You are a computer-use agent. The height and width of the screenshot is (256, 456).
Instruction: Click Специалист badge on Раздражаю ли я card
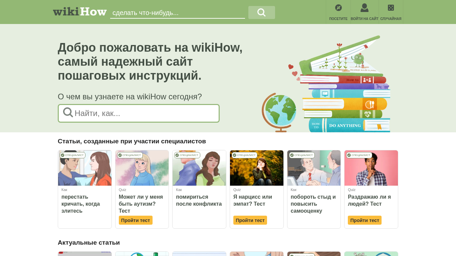click(x=359, y=155)
